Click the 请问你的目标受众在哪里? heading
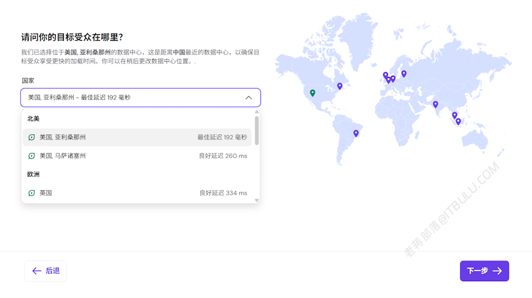The height and width of the screenshot is (298, 532). click(x=72, y=37)
